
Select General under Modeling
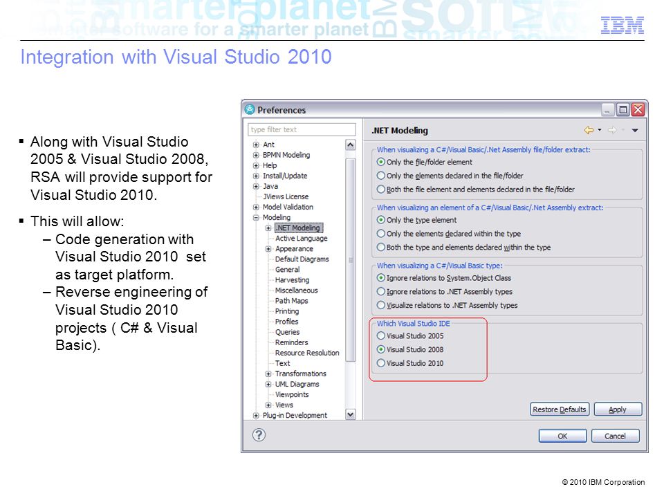[287, 270]
